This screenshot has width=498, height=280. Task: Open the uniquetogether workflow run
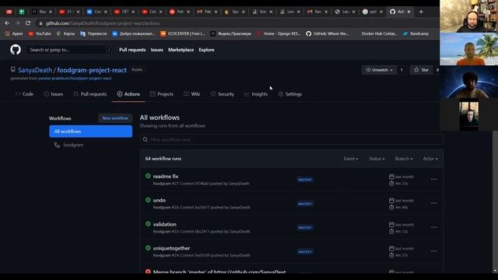(171, 248)
